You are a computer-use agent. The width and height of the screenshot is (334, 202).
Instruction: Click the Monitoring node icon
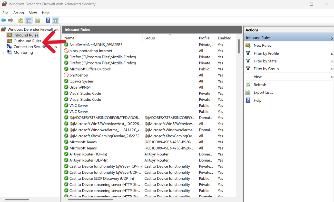point(9,52)
